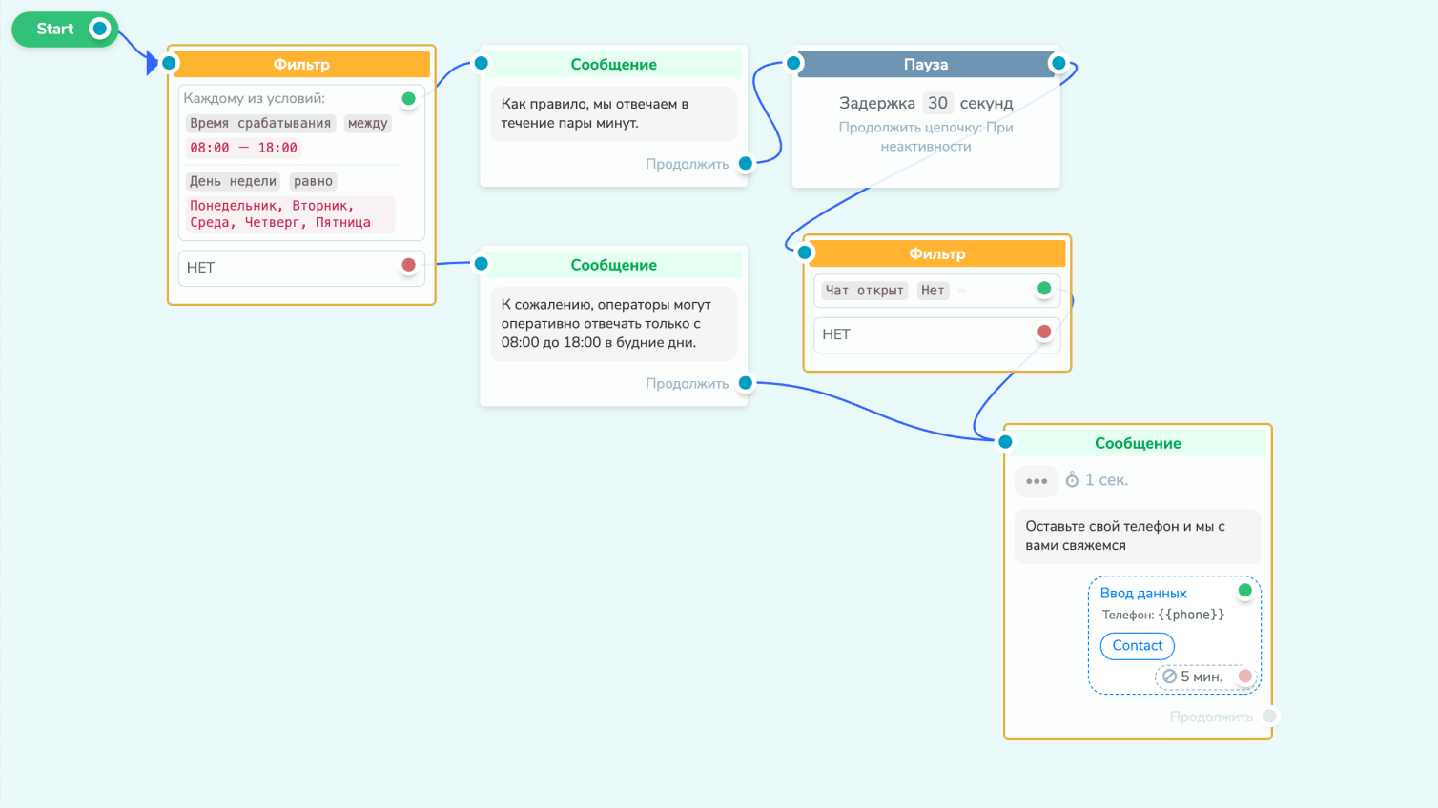Click green connector dot of Ввод данных
This screenshot has width=1438, height=808.
pos(1244,591)
